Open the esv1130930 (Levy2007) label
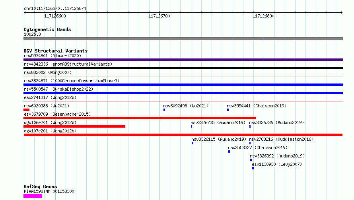354x200 pixels. point(277,164)
